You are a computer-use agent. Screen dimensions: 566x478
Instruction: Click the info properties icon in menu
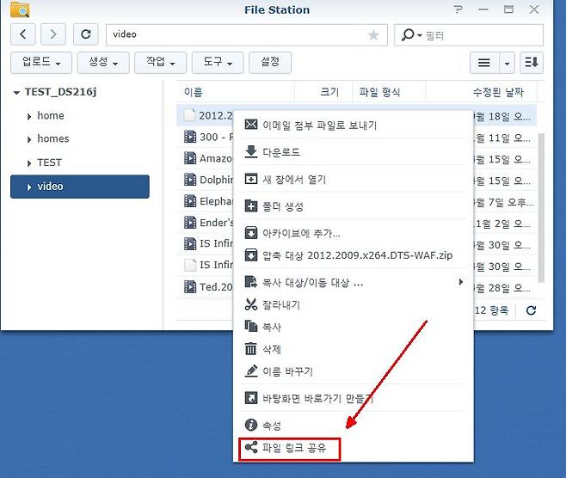point(251,426)
